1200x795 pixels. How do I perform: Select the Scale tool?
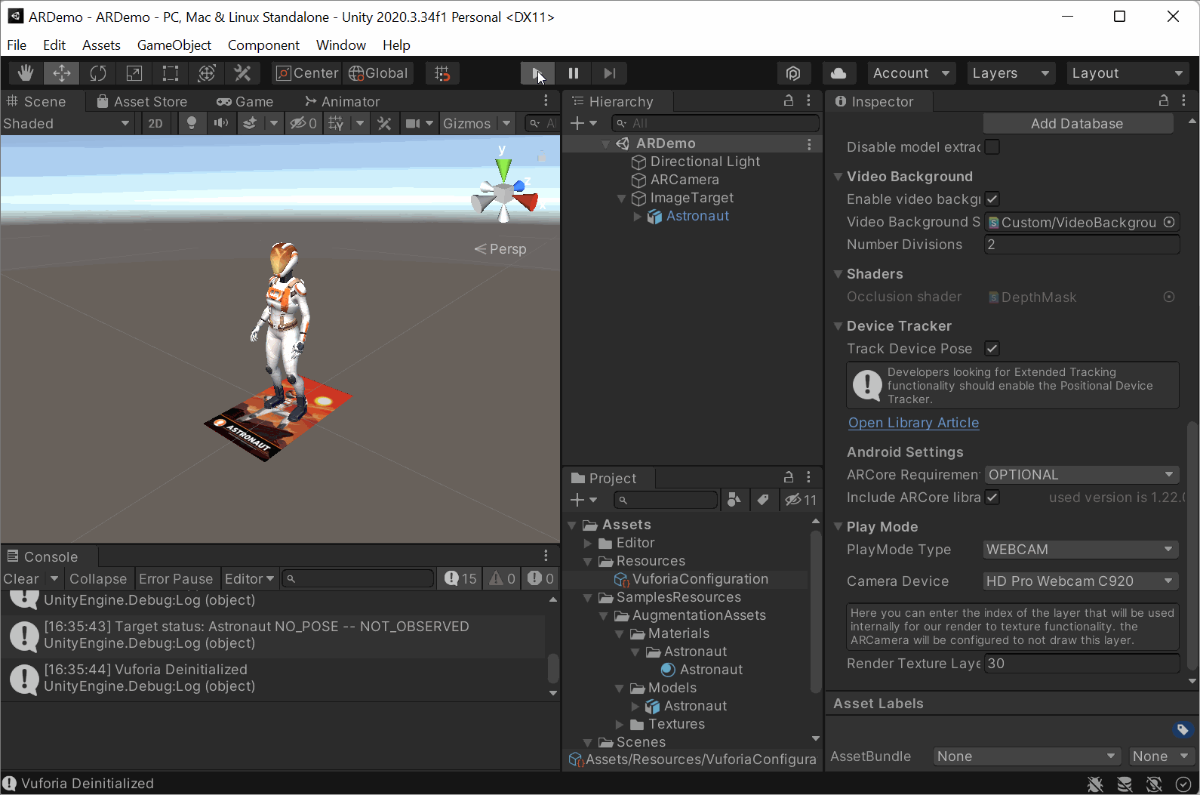[x=134, y=73]
